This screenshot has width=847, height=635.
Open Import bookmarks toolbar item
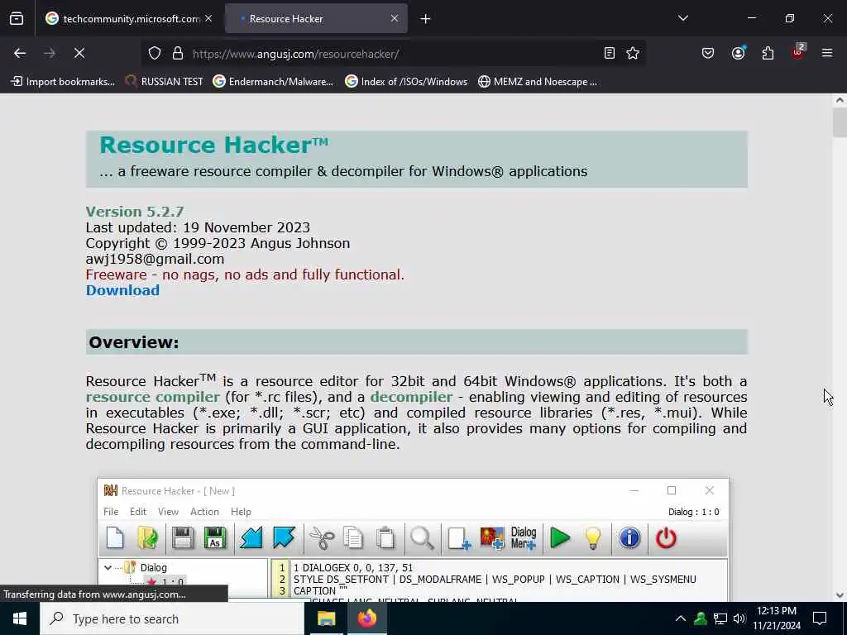[x=63, y=82]
